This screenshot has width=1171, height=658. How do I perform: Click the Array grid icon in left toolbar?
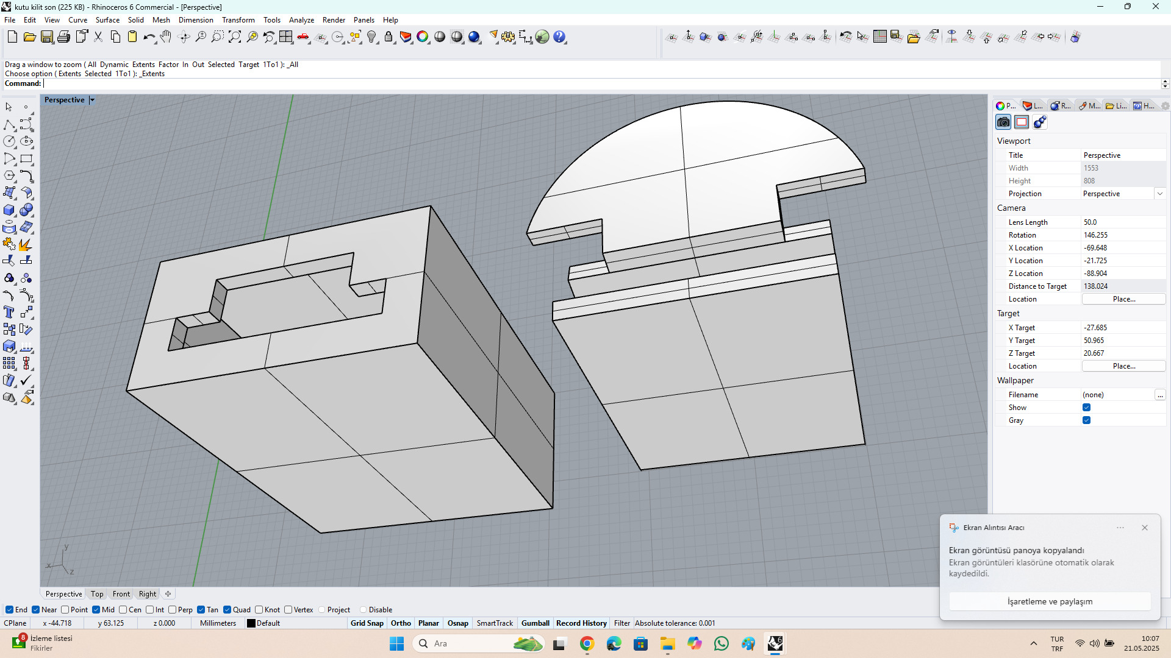pos(9,364)
